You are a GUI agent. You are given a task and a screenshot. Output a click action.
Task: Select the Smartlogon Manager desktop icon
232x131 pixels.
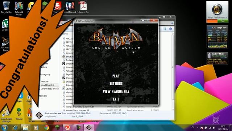pos(6,115)
